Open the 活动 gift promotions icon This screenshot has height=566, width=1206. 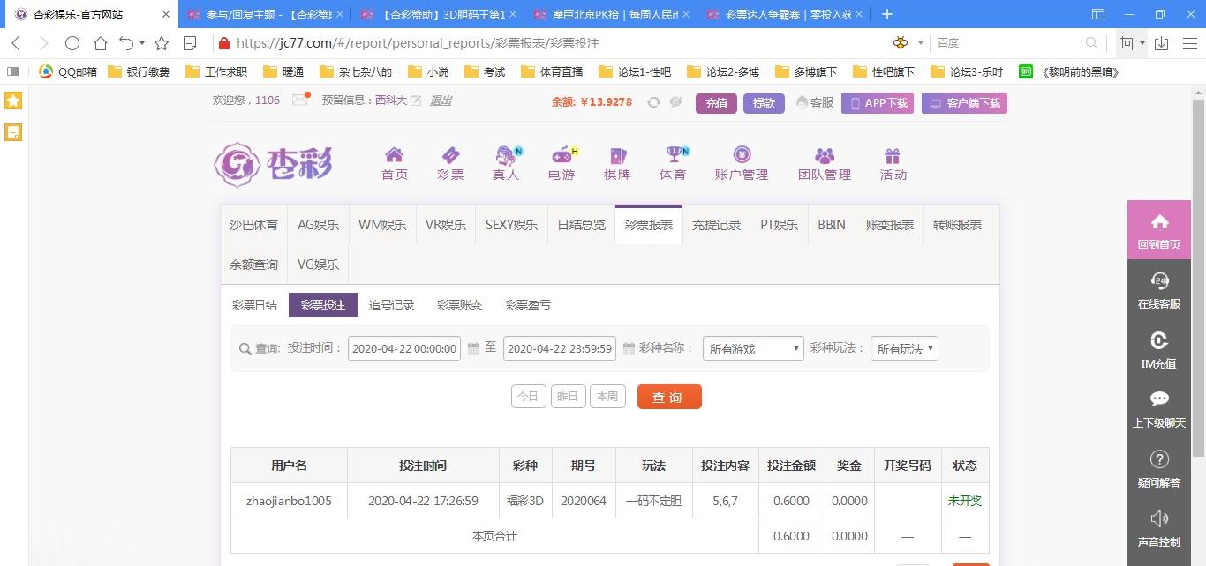click(x=893, y=155)
